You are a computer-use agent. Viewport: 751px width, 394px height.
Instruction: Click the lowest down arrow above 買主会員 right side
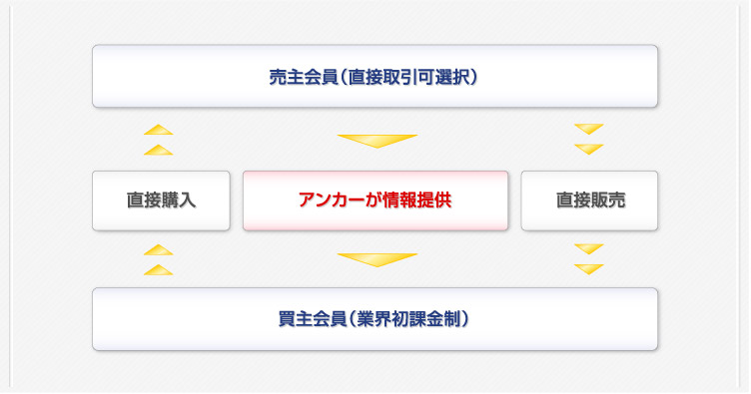[588, 269]
